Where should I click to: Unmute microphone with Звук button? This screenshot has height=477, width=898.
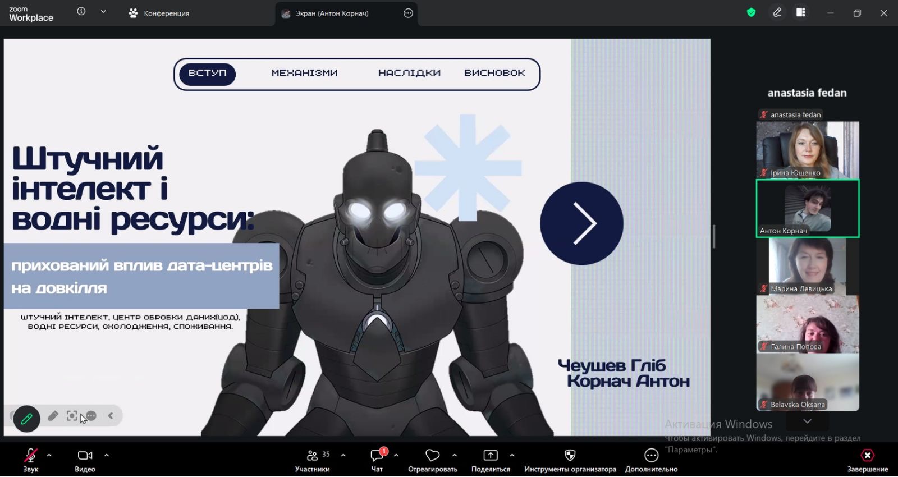click(x=30, y=460)
